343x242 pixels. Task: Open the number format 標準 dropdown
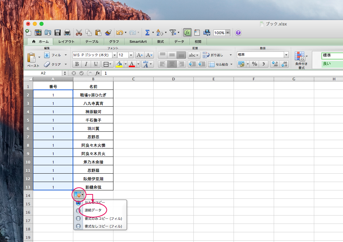pyautogui.click(x=286, y=55)
